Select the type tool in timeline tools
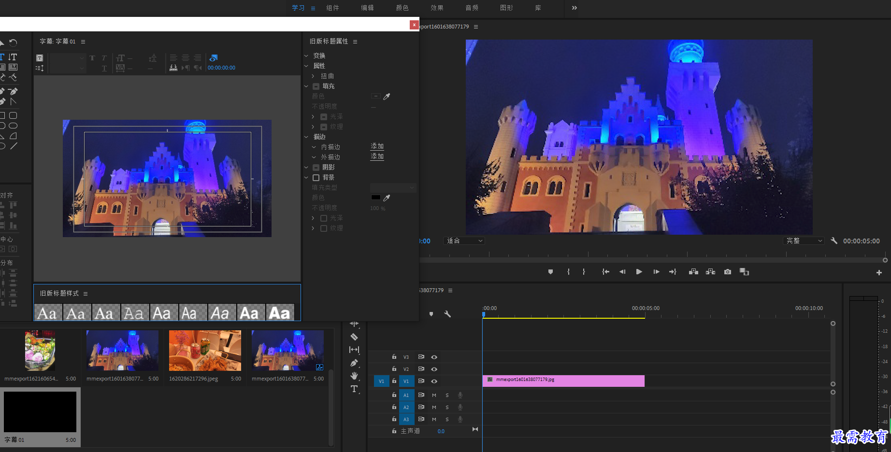 click(x=354, y=389)
